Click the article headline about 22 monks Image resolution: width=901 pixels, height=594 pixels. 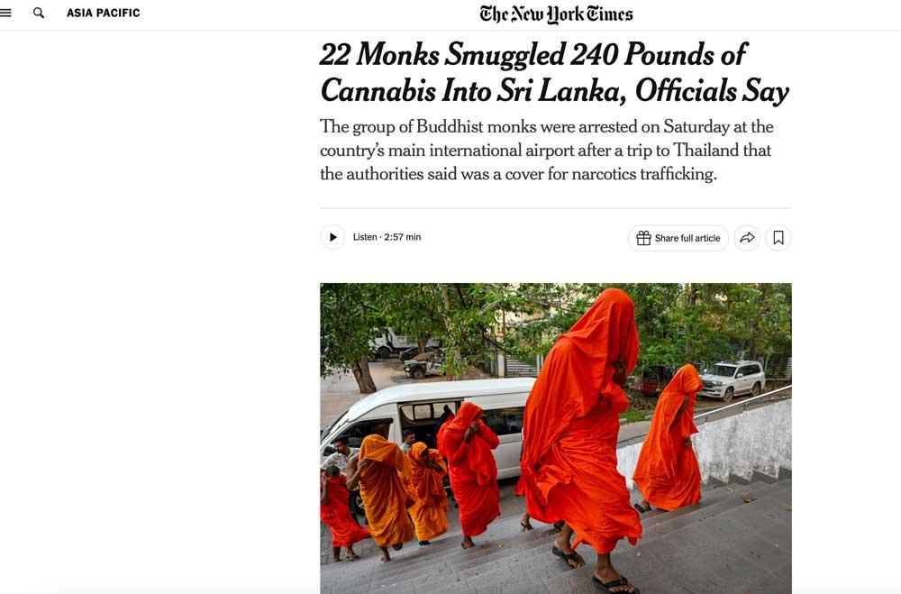554,72
